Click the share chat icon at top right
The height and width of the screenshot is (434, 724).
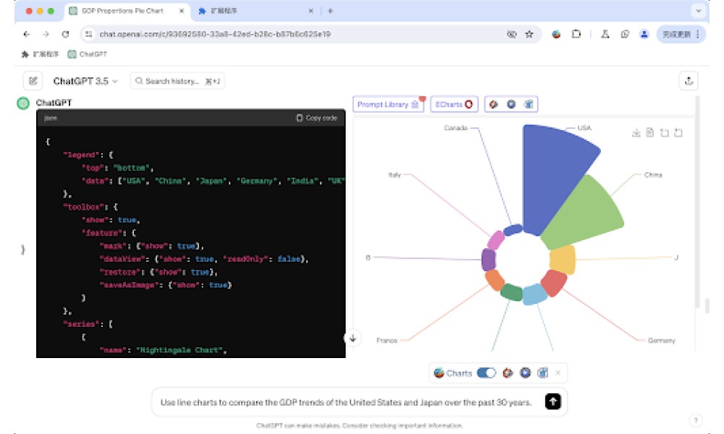(689, 81)
